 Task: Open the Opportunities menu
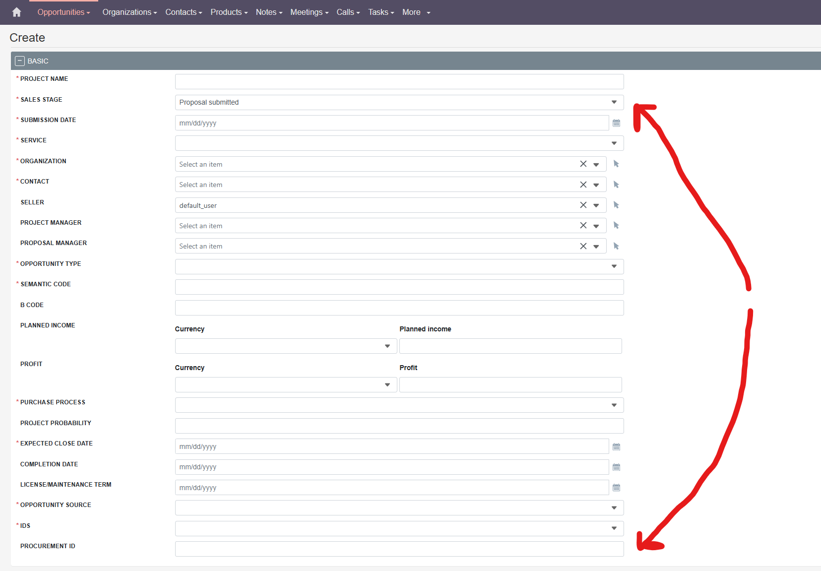click(x=63, y=12)
